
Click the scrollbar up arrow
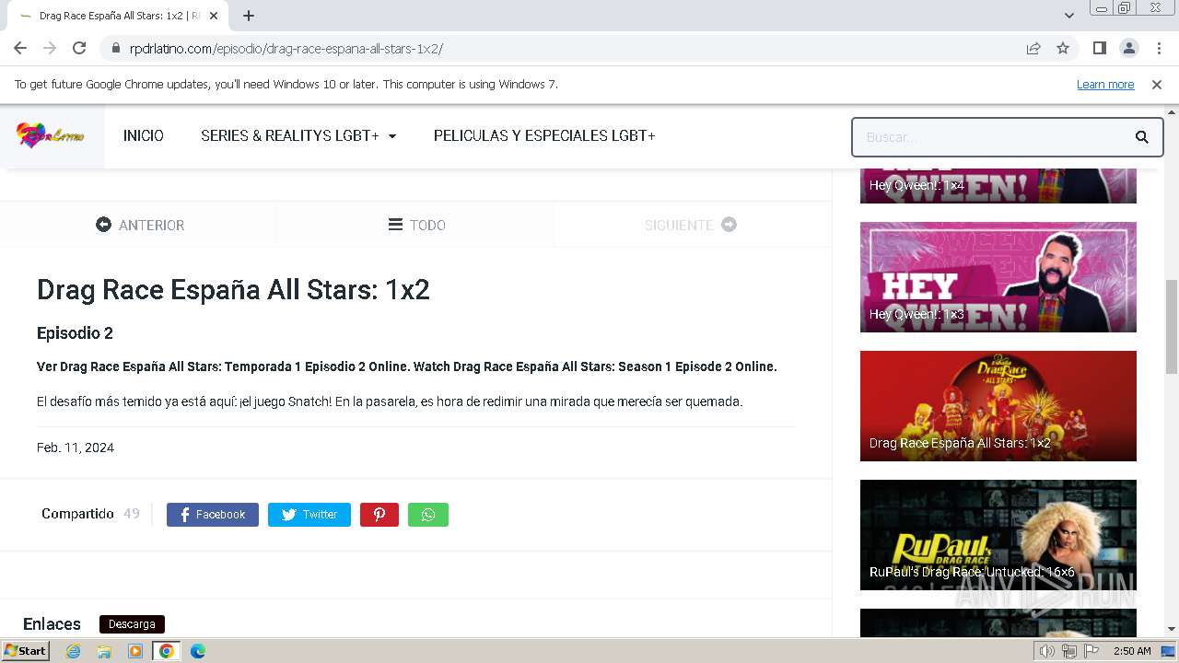tap(1172, 112)
